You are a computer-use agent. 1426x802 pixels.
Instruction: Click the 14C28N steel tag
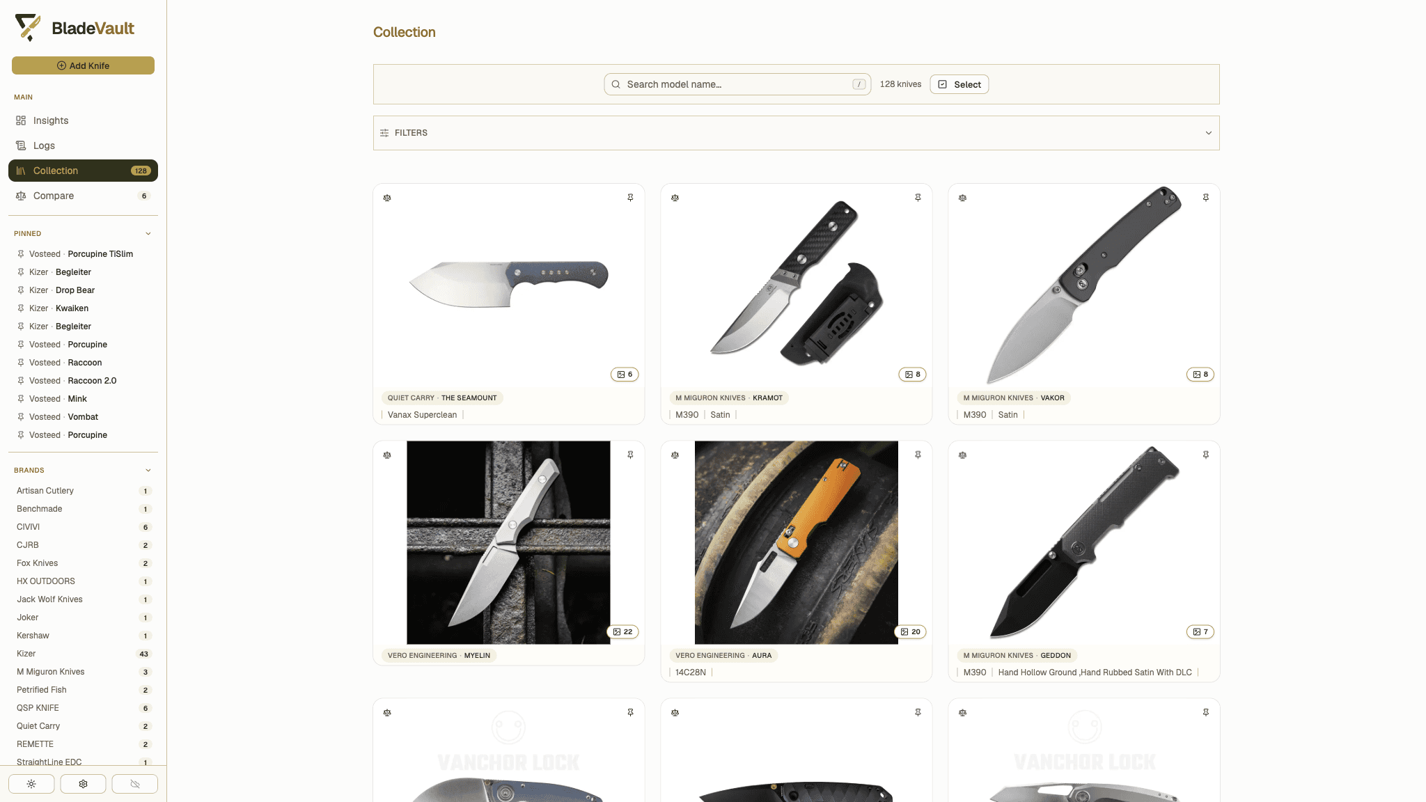click(690, 673)
